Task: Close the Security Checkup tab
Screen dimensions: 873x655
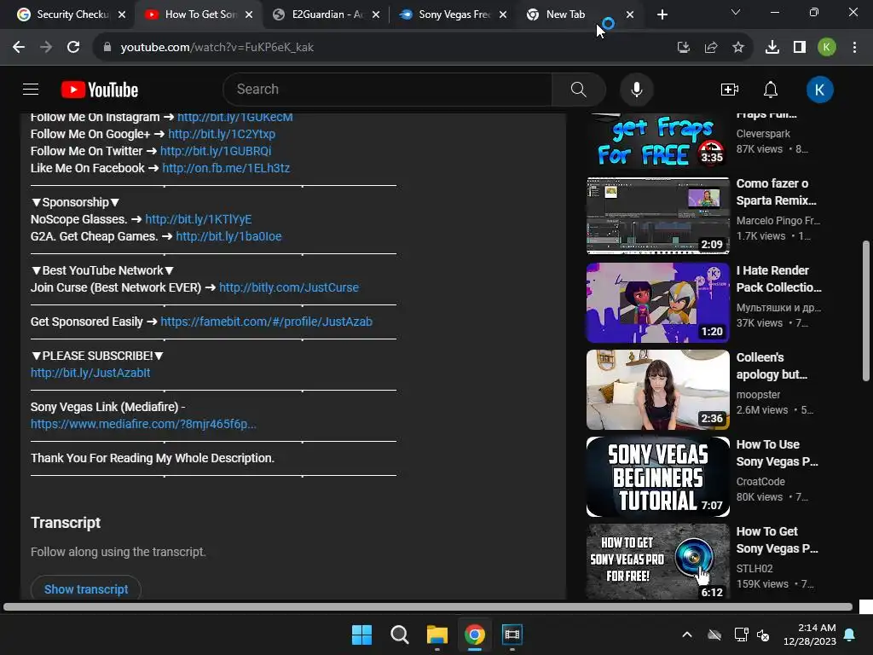Action: coord(122,15)
